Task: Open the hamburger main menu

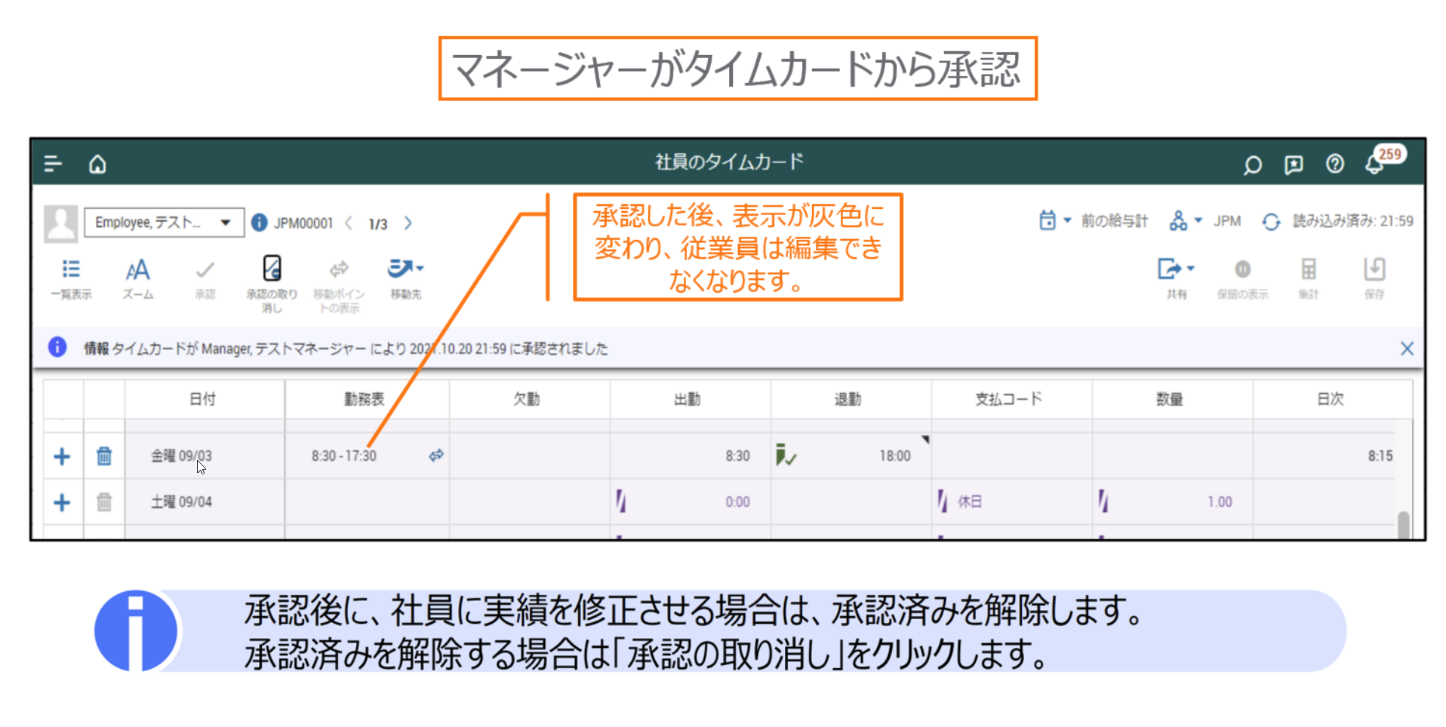Action: [x=53, y=164]
